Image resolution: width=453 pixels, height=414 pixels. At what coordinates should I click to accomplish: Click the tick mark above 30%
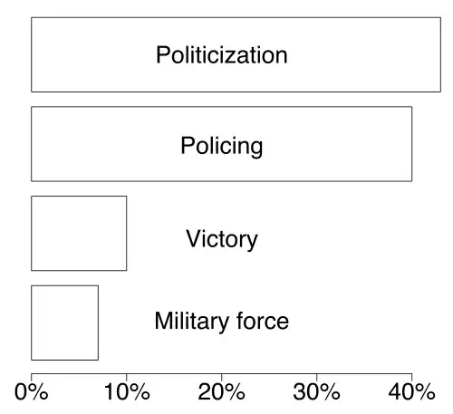tap(316, 377)
